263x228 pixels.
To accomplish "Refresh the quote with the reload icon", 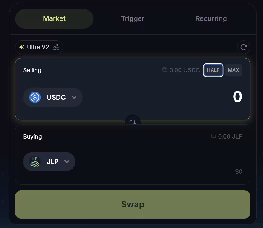I will [244, 47].
